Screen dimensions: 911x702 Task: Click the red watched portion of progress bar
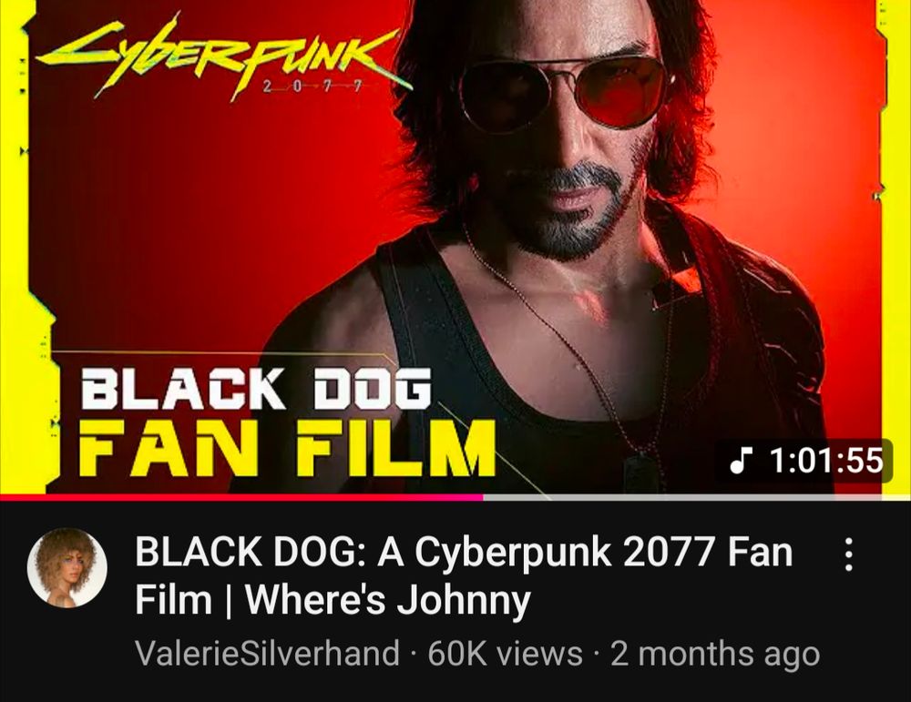pos(241,498)
